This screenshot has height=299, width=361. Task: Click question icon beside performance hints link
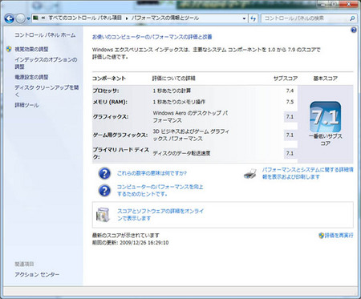pyautogui.click(x=104, y=191)
